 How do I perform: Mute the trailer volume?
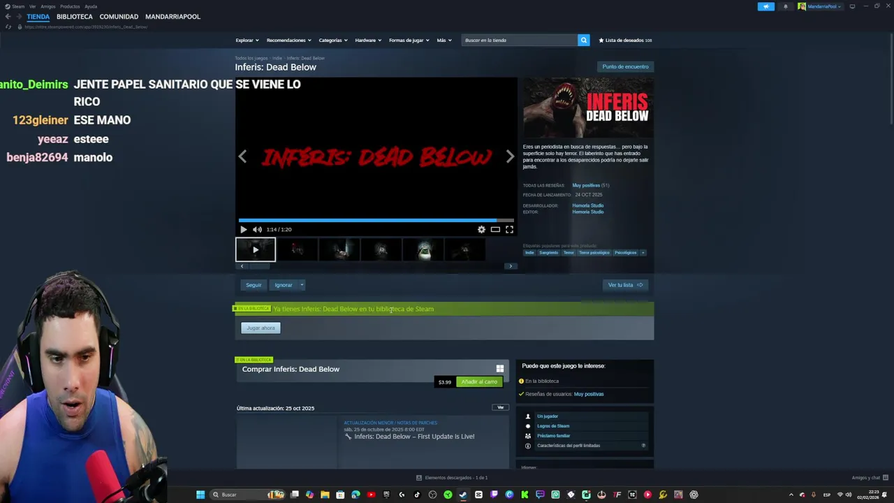coord(257,229)
